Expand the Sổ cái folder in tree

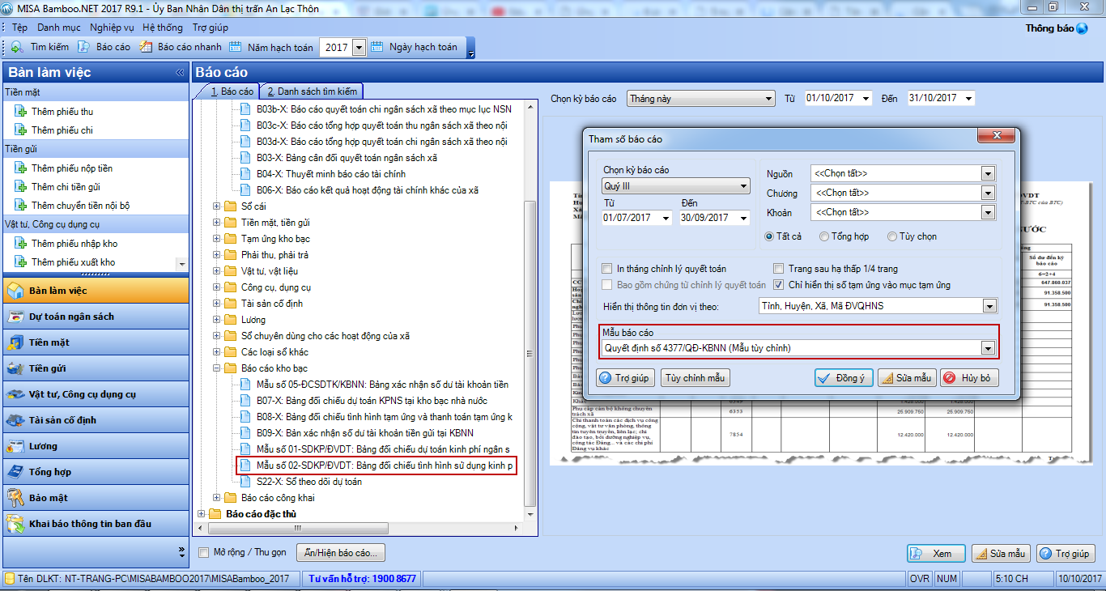pyautogui.click(x=217, y=206)
